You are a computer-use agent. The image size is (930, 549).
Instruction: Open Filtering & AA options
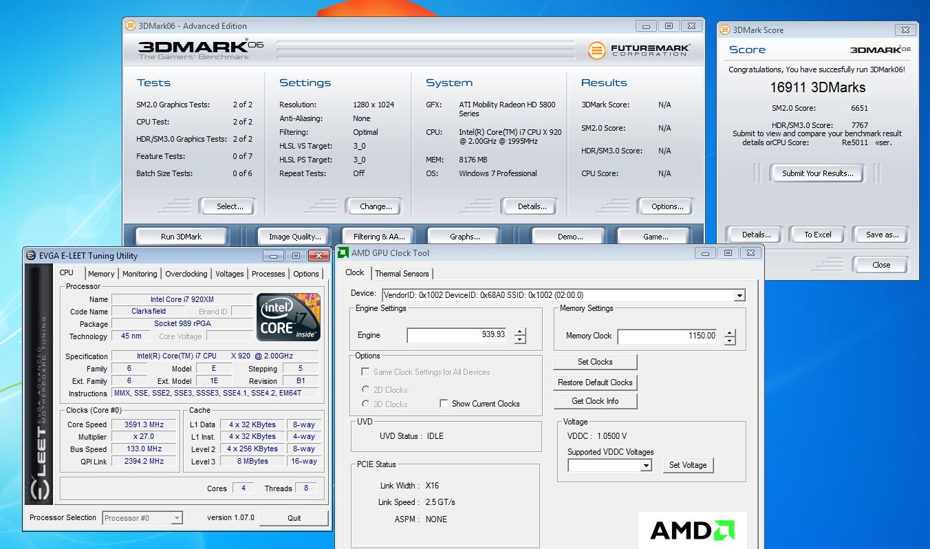click(379, 237)
